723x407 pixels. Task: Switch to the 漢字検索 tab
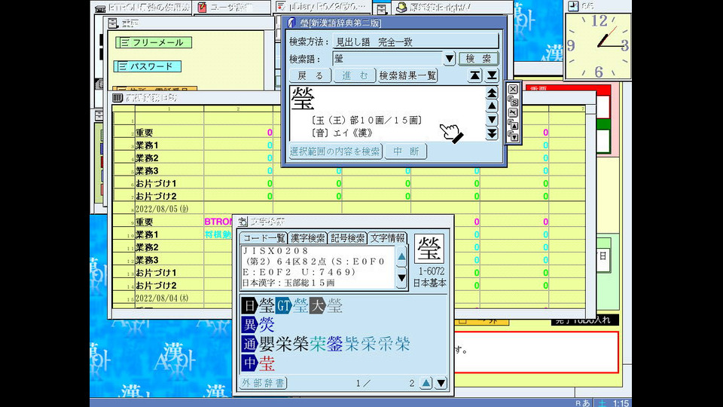(307, 238)
